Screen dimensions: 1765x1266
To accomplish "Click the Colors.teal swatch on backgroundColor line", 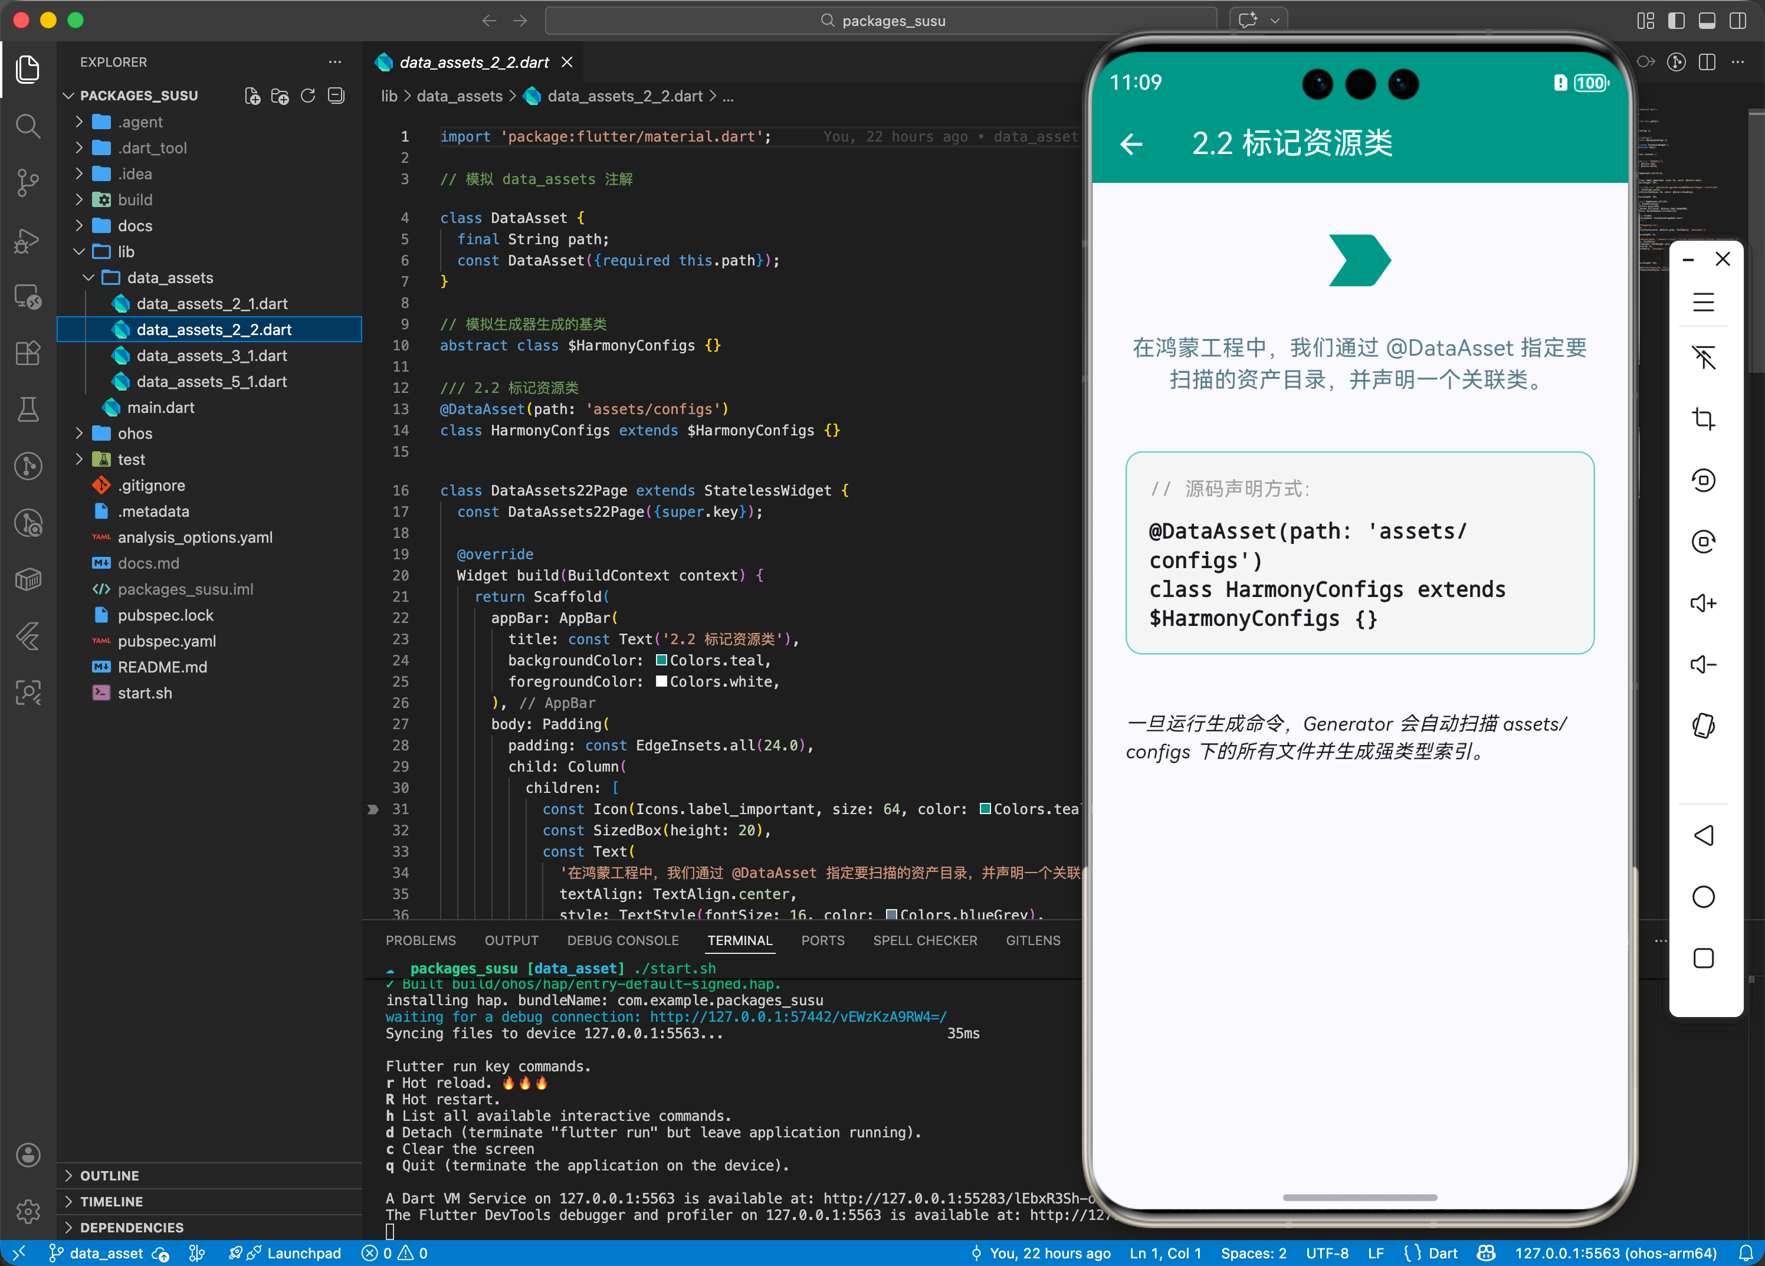I will [x=661, y=660].
